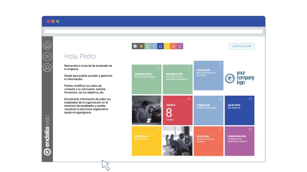
Task: Click the green window maximize dot
Action: [x=58, y=21]
